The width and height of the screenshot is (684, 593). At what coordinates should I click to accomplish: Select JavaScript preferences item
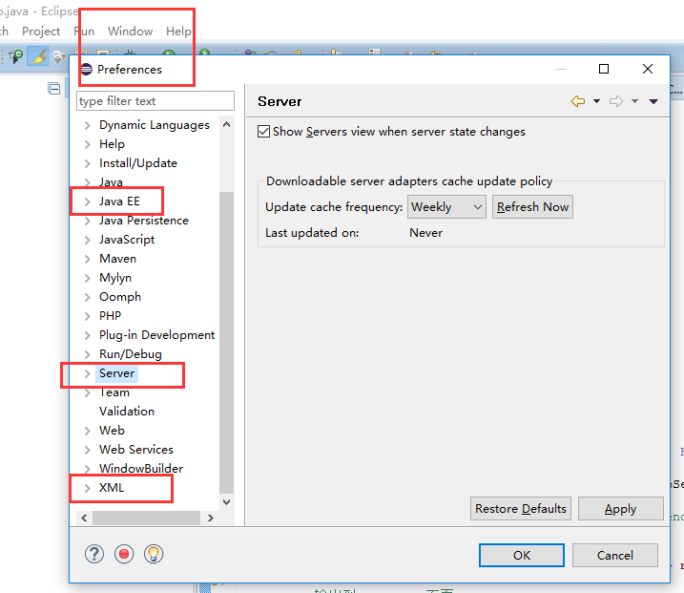[x=127, y=240]
